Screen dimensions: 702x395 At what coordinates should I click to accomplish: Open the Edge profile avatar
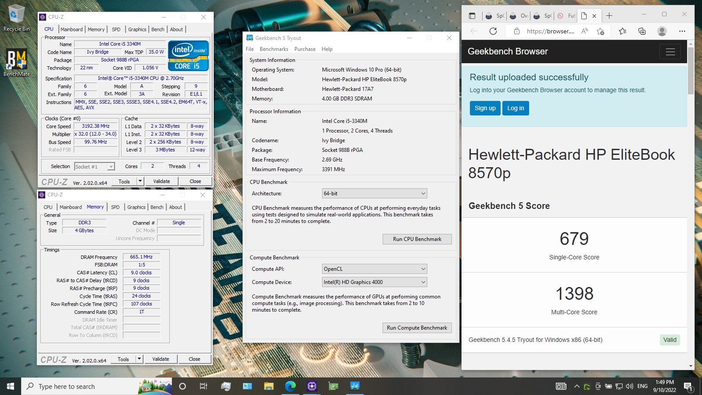[x=662, y=31]
